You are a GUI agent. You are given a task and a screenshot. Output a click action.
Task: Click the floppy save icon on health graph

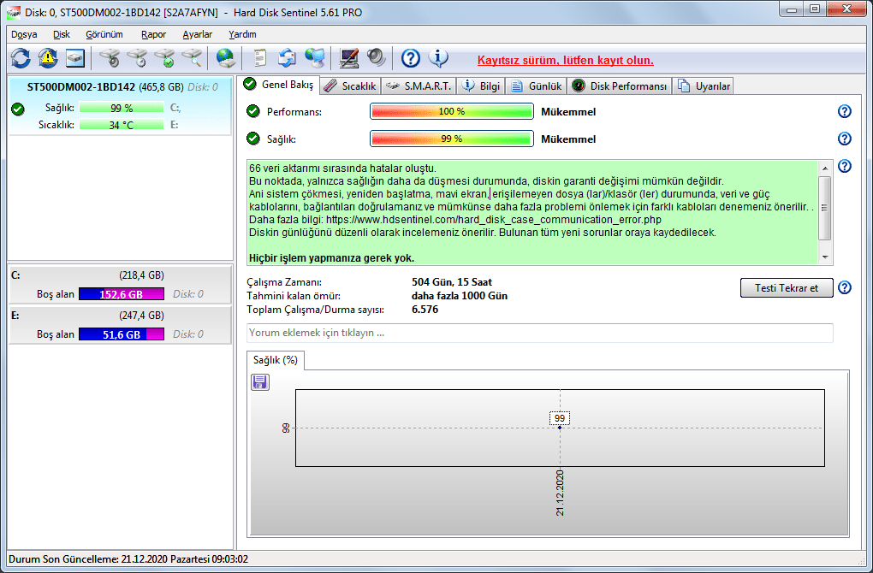260,382
